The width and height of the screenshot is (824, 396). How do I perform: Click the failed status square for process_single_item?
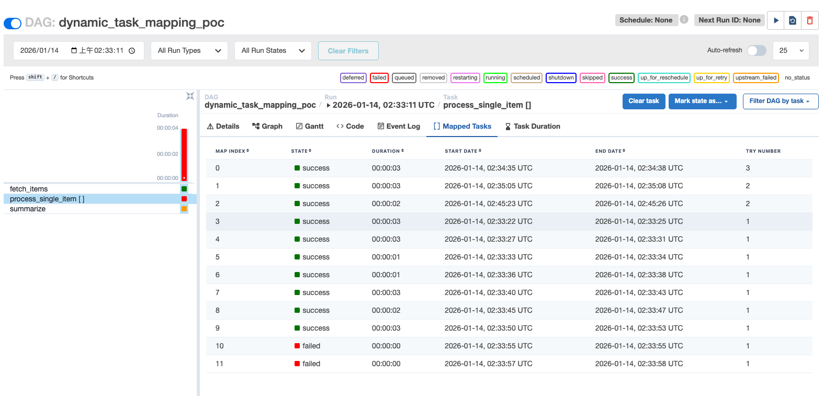point(184,199)
